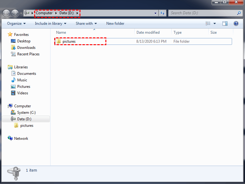This screenshot has height=184, width=245.
Task: Select Libraries in navigation pane
Action: (x=21, y=67)
